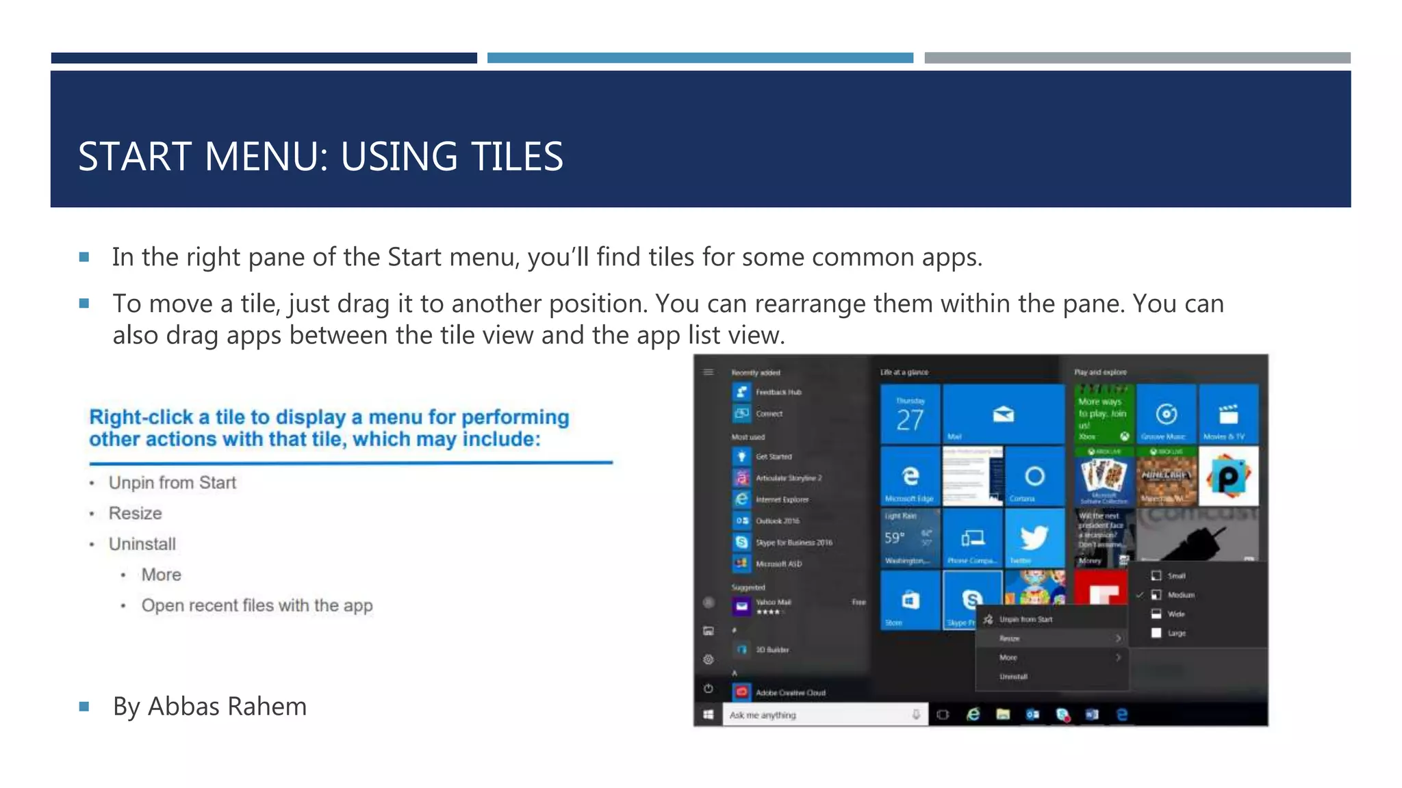This screenshot has width=1402, height=788.
Task: Click the document preview live tile
Action: point(972,475)
